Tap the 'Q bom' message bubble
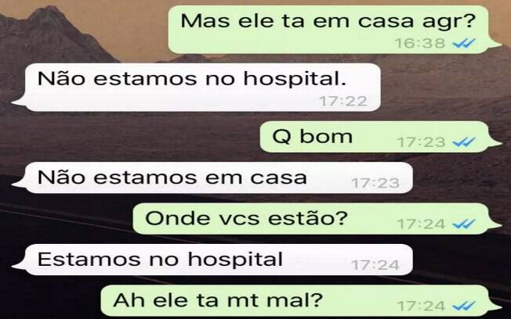This screenshot has width=511, height=319. [x=375, y=137]
